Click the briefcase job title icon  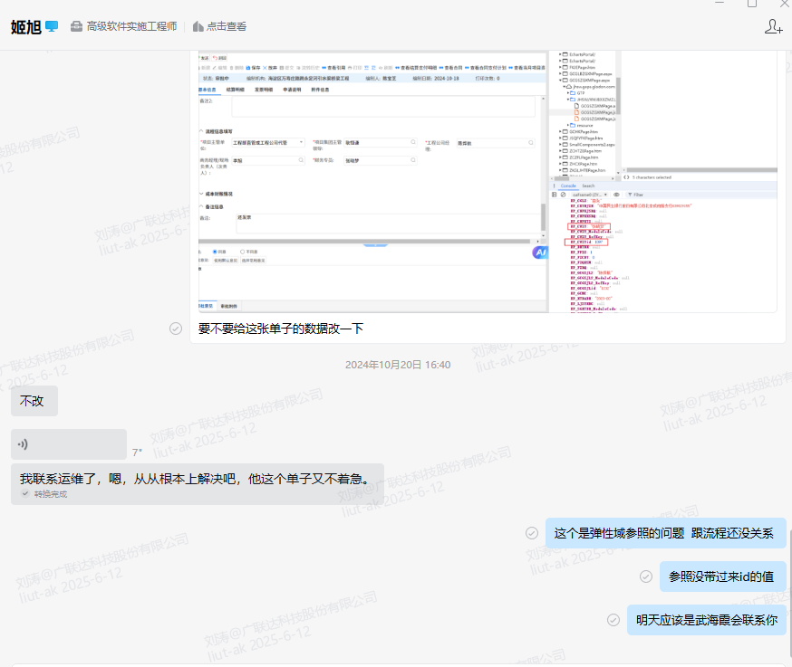[x=76, y=27]
